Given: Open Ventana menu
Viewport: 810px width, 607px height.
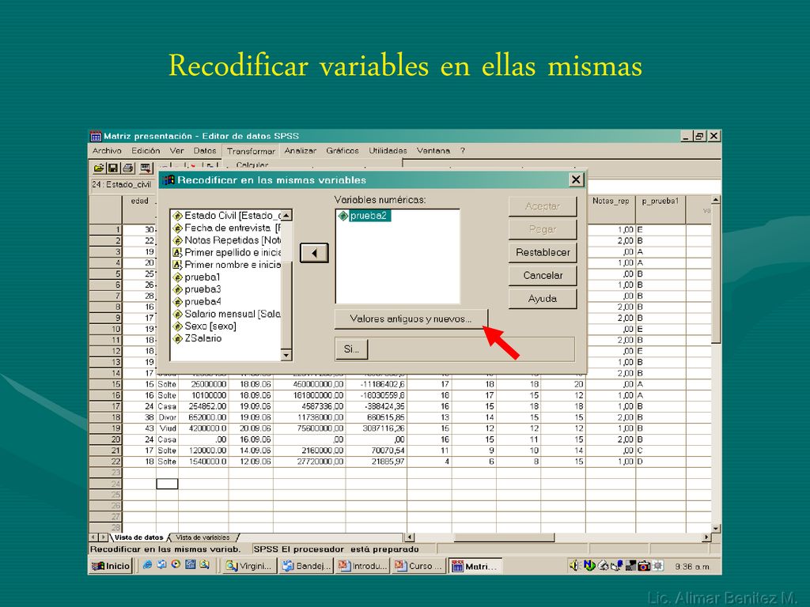Looking at the screenshot, I should pyautogui.click(x=433, y=151).
